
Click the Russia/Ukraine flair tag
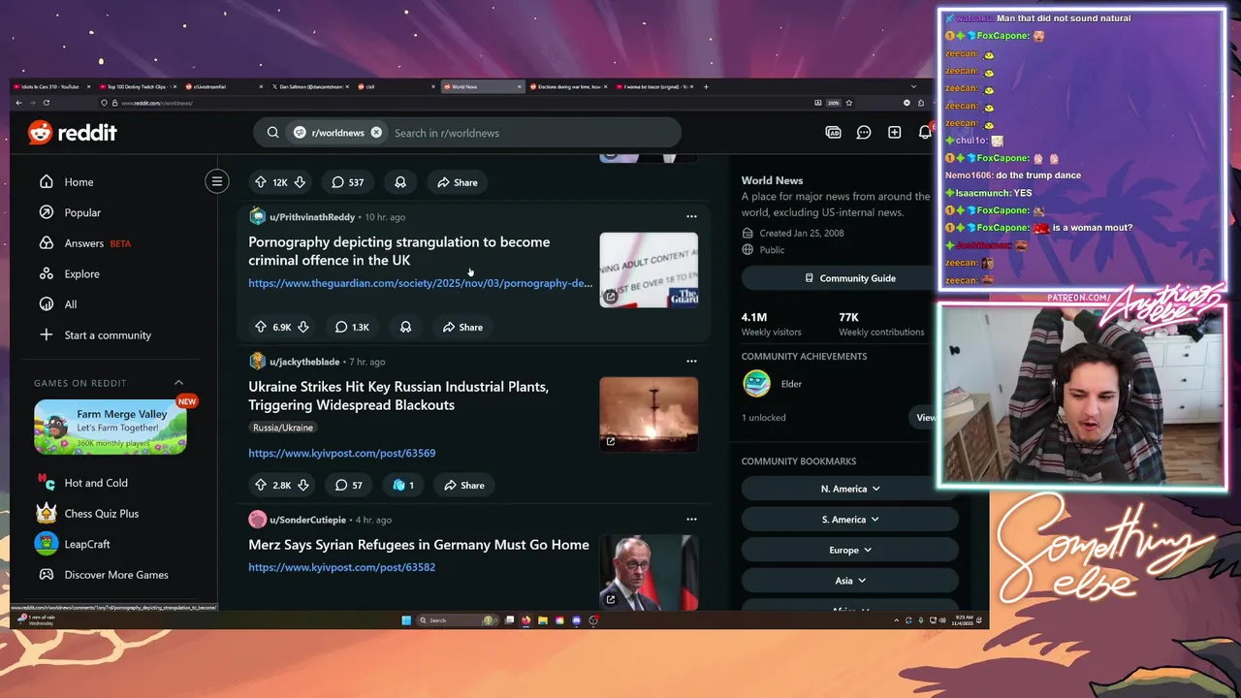coord(283,428)
